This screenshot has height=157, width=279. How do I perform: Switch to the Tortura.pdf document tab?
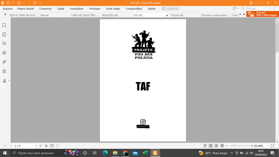[184, 15]
